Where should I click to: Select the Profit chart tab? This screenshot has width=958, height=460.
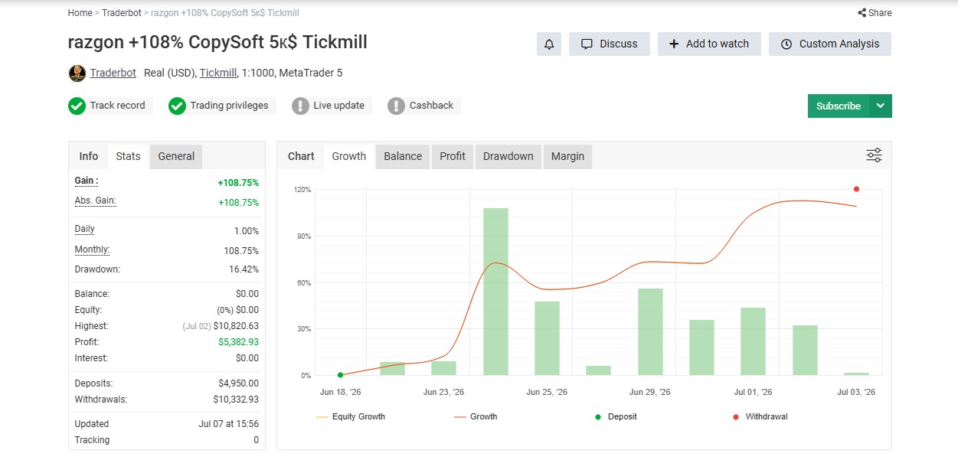click(453, 156)
